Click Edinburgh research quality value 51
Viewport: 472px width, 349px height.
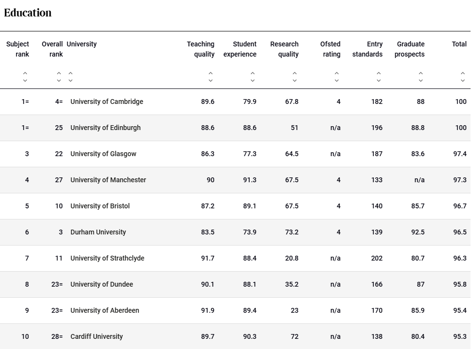295,128
